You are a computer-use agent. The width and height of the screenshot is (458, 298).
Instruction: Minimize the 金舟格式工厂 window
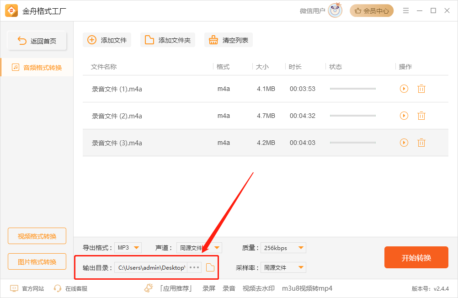[x=420, y=11]
